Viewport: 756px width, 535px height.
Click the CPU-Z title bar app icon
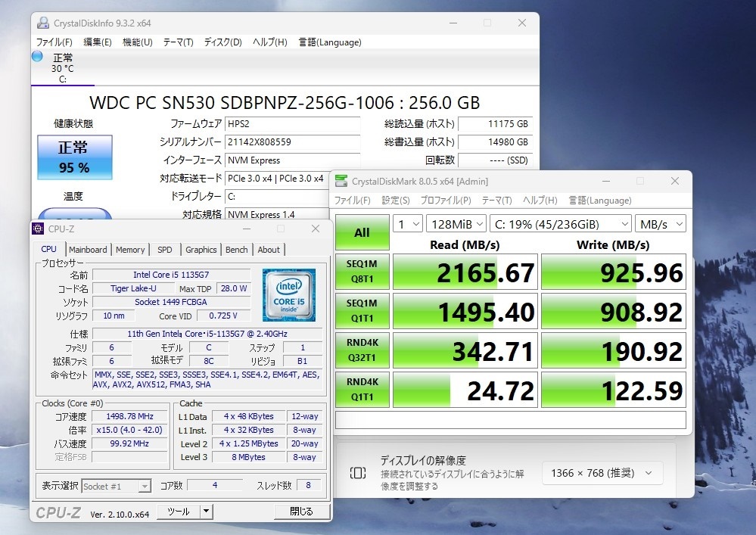coord(38,229)
